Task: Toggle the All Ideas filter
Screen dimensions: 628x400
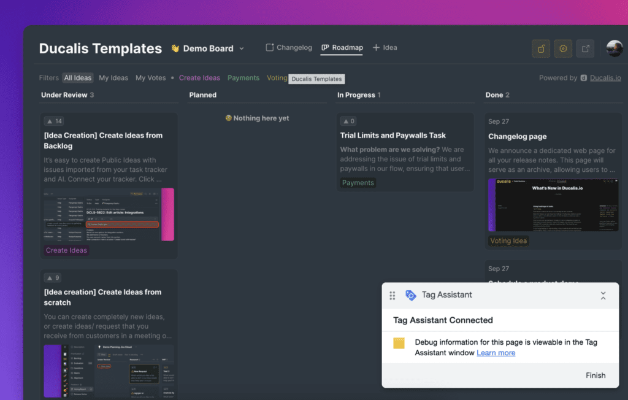Action: point(78,78)
